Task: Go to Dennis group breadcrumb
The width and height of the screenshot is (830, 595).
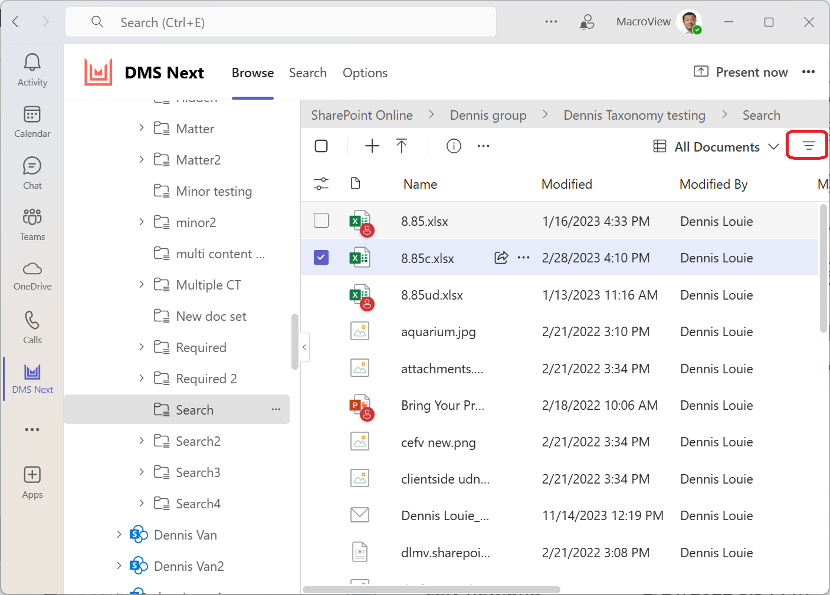Action: [488, 115]
